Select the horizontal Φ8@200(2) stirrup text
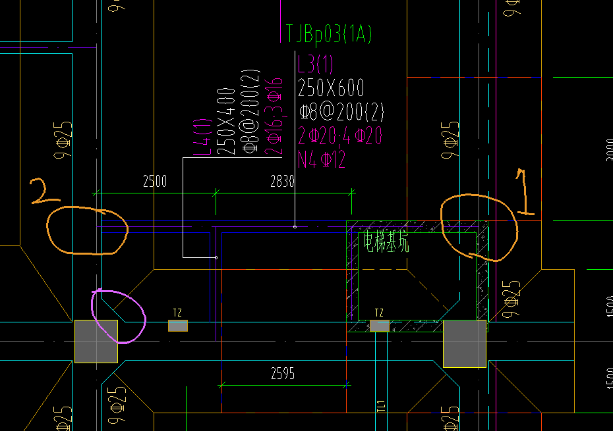The width and height of the screenshot is (613, 431). coord(341,111)
